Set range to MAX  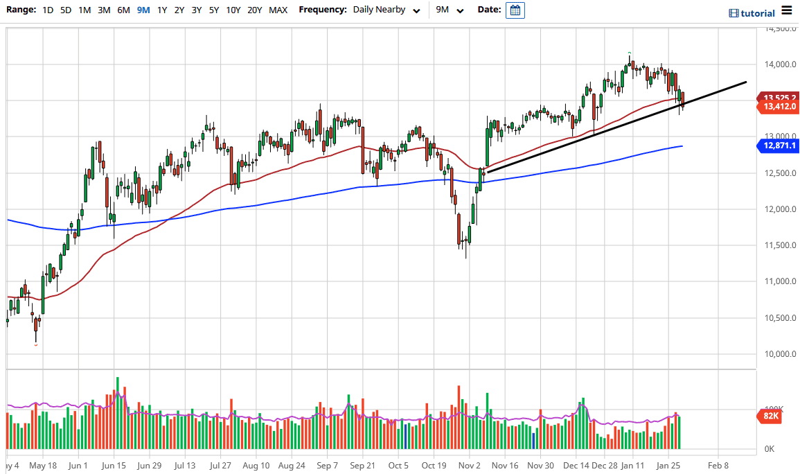(278, 10)
